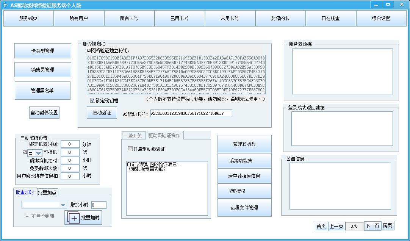Screen dimensions: 410x241
Task: Click the 绑定机器时间 minutes field
Action: [x=70, y=144]
